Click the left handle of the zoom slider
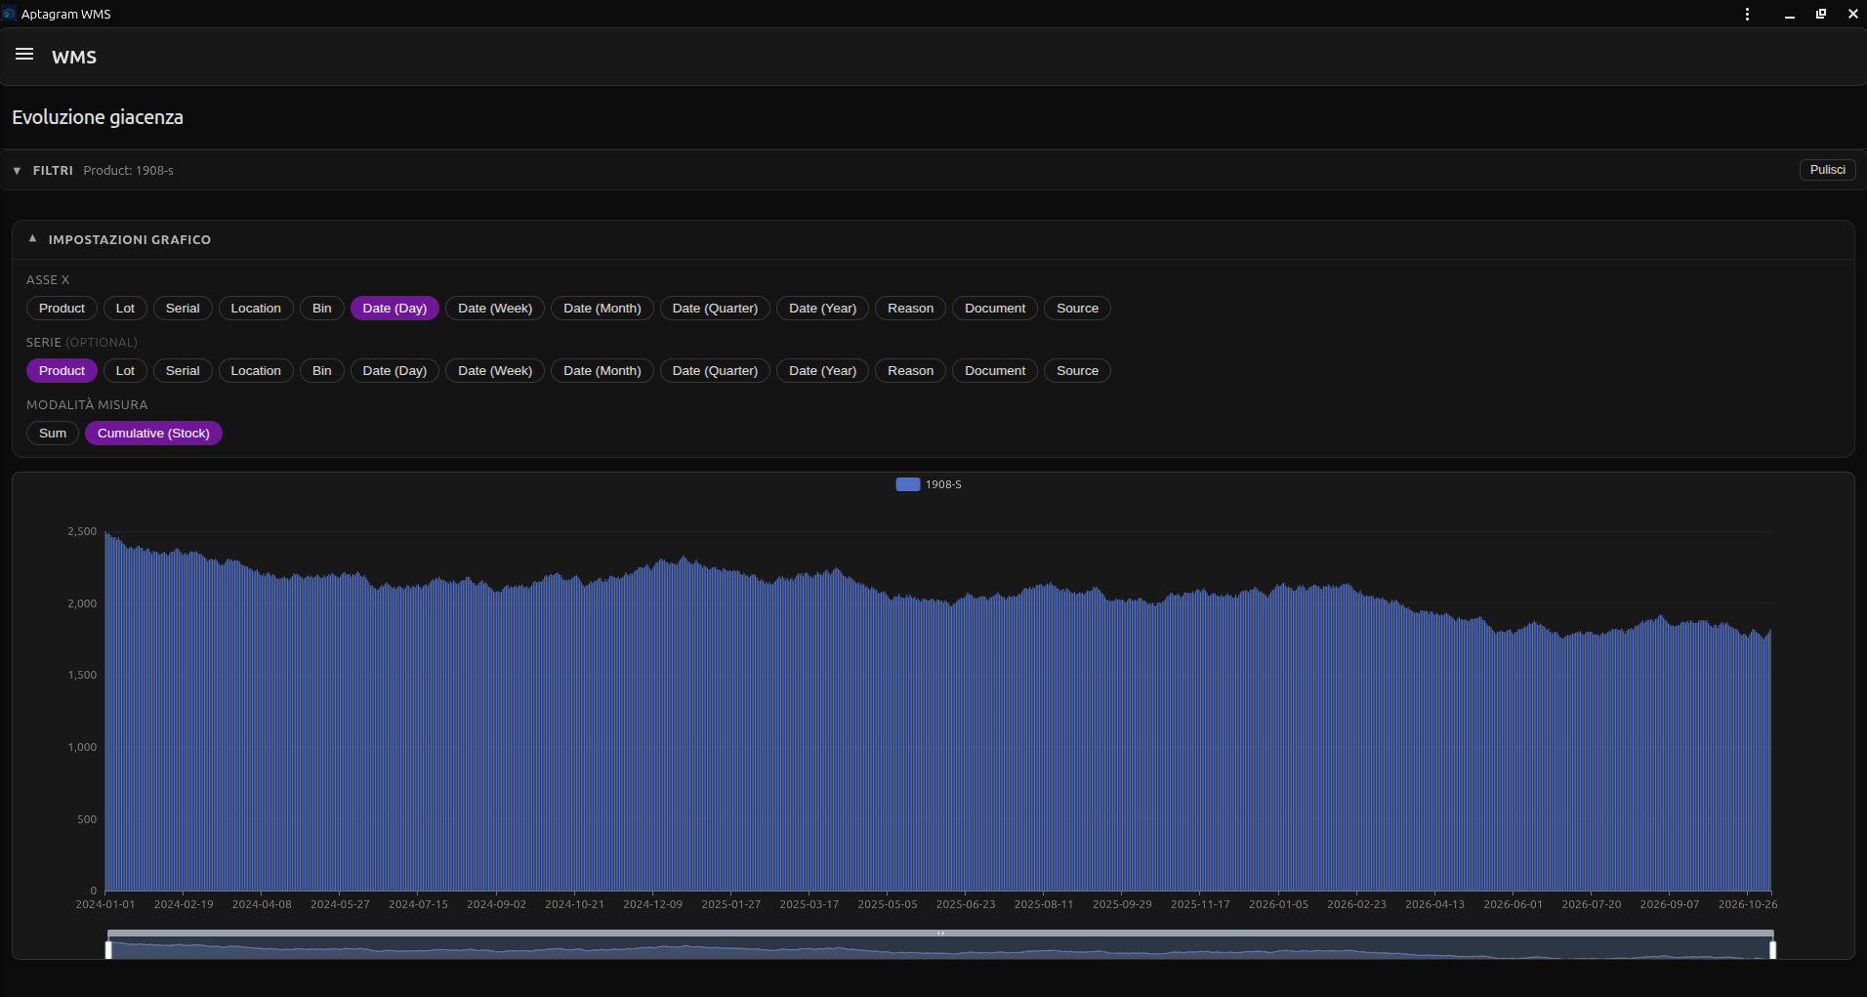Image resolution: width=1867 pixels, height=997 pixels. point(108,949)
